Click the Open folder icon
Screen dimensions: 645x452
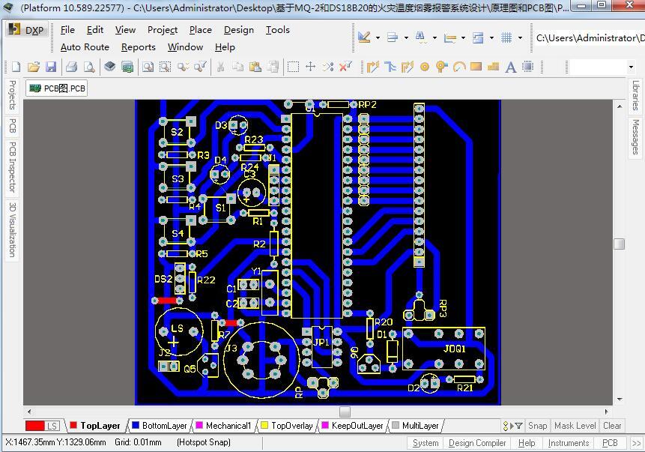click(x=34, y=67)
